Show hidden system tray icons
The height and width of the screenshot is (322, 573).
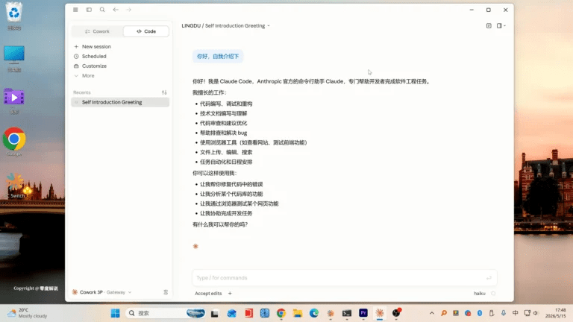click(432, 313)
